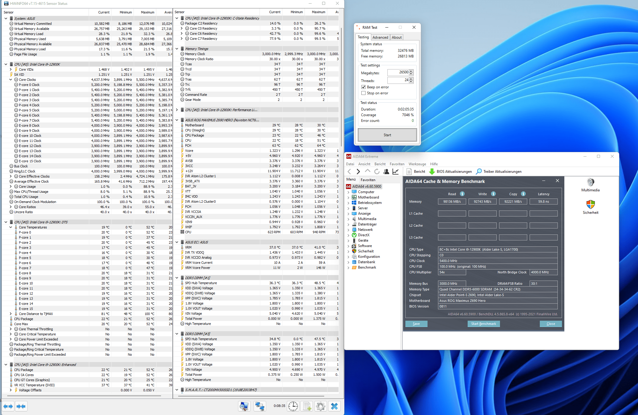Click Save in benchmark dialog
The width and height of the screenshot is (638, 415).
(416, 324)
